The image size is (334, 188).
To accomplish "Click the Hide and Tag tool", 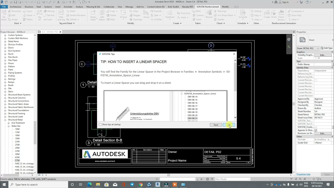I will 61,15.
